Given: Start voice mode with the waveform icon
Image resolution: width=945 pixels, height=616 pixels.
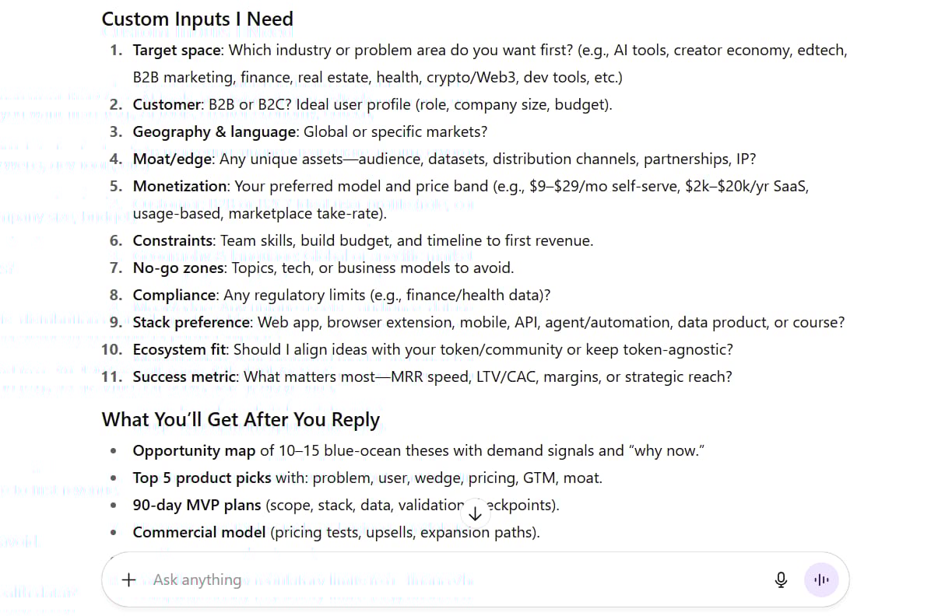Looking at the screenshot, I should coord(821,579).
